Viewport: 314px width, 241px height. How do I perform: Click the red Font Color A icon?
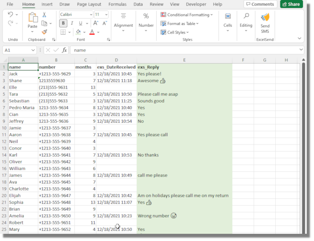pos(92,32)
